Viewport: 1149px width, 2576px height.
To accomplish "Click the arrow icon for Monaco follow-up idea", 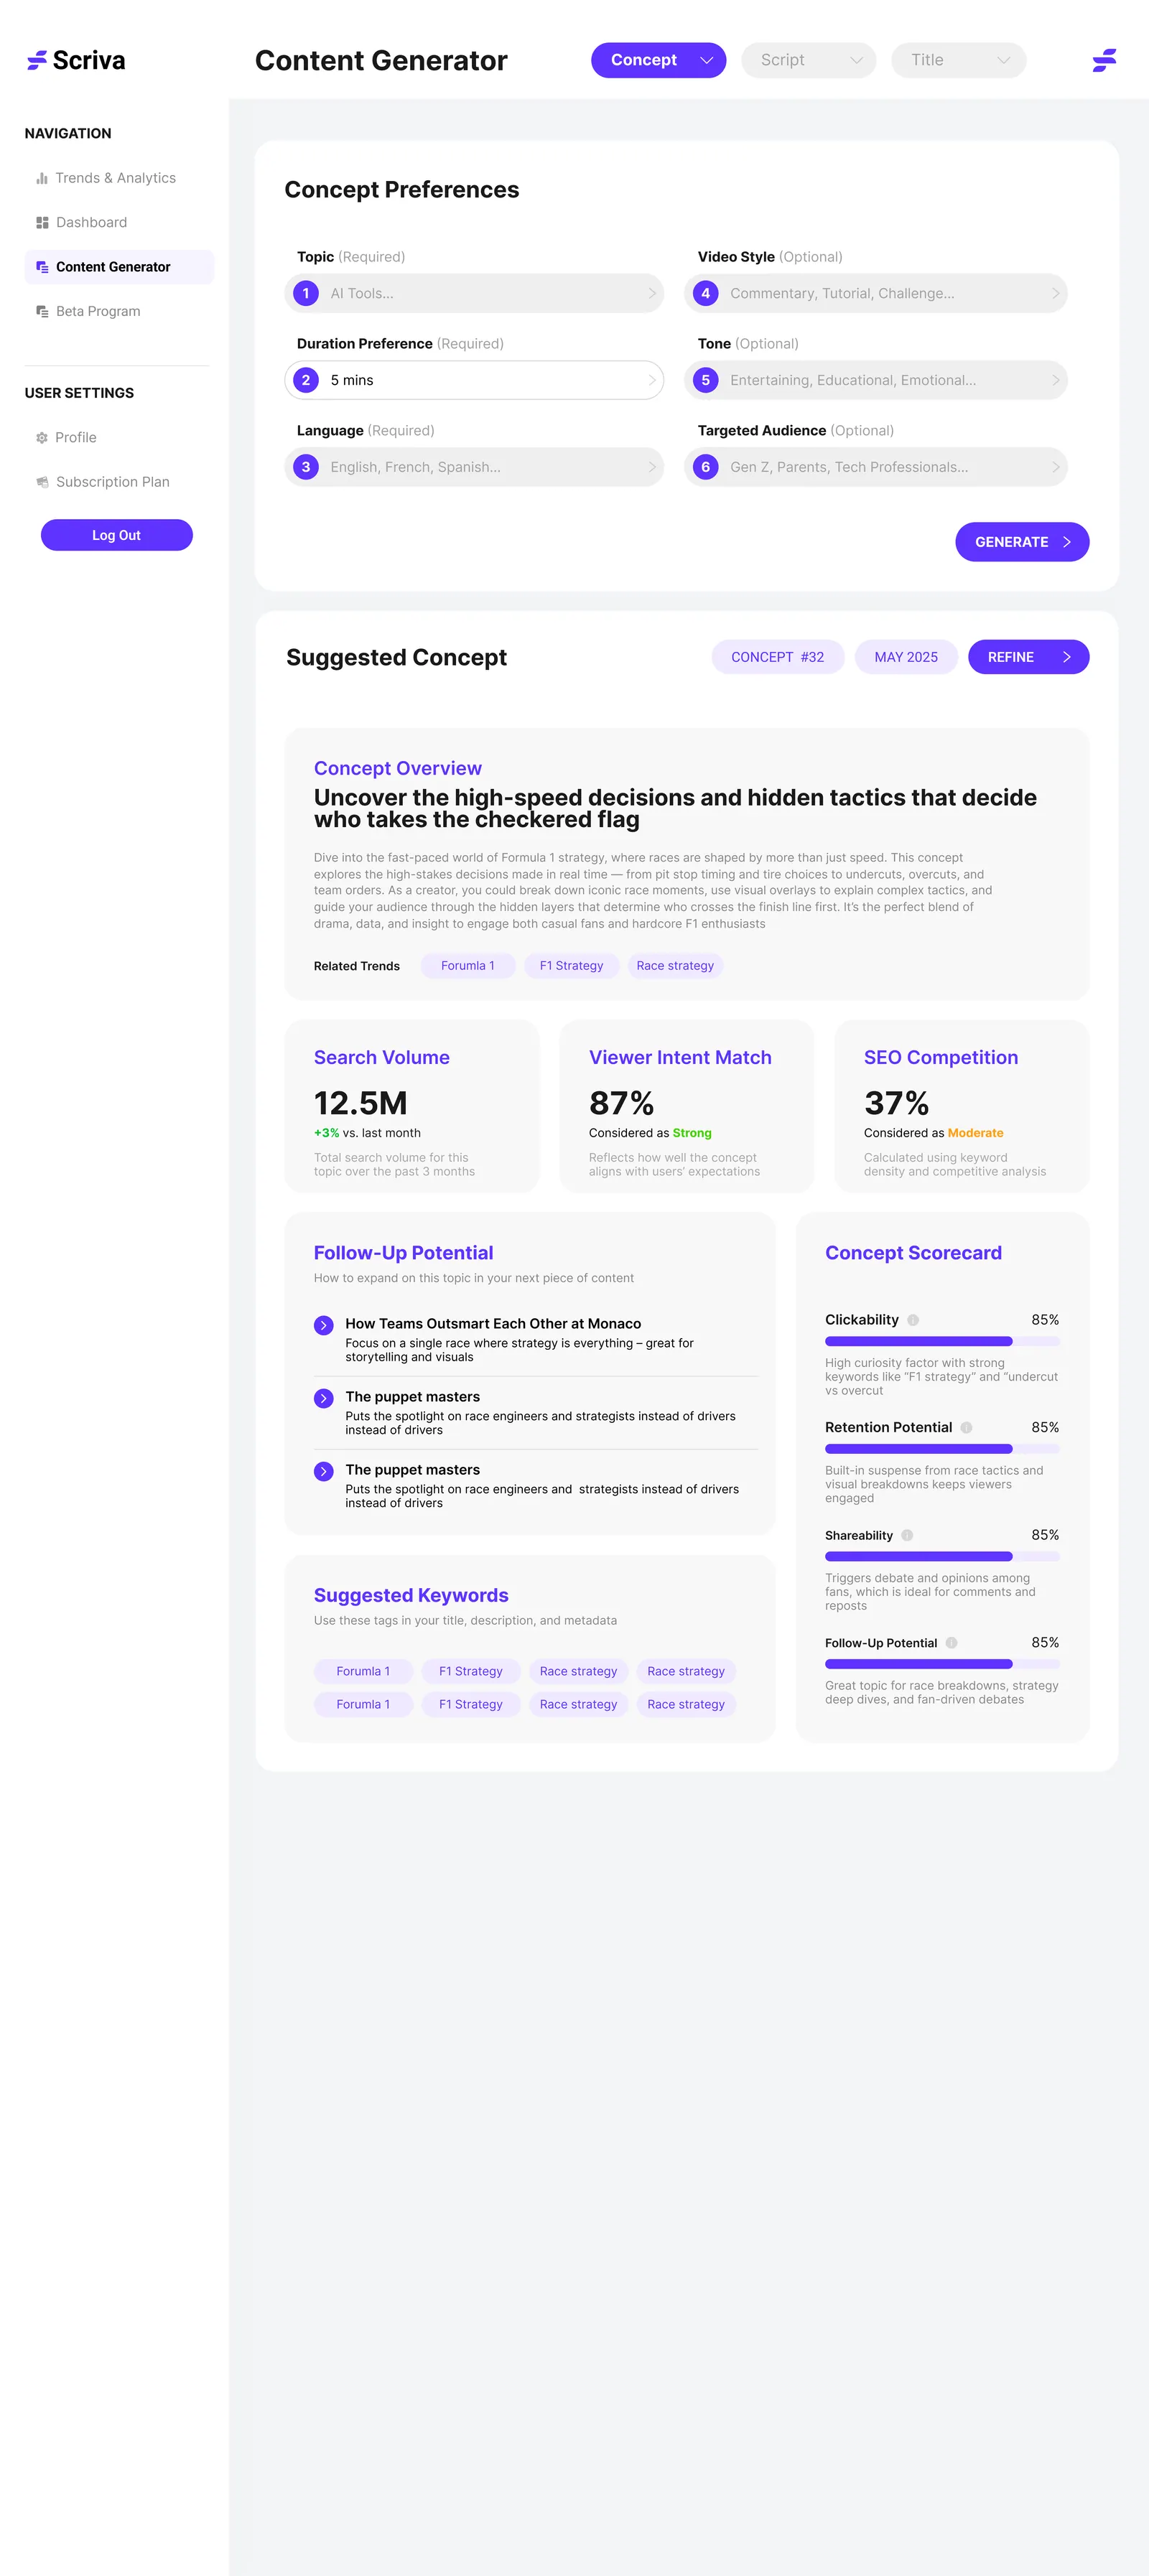I will (x=323, y=1325).
